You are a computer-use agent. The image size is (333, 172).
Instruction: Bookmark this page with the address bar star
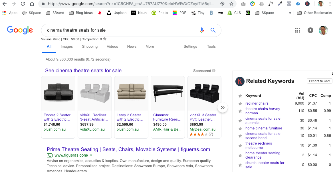[x=231, y=4]
